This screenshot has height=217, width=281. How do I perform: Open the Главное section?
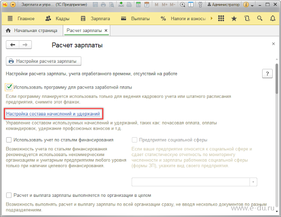click(26, 18)
